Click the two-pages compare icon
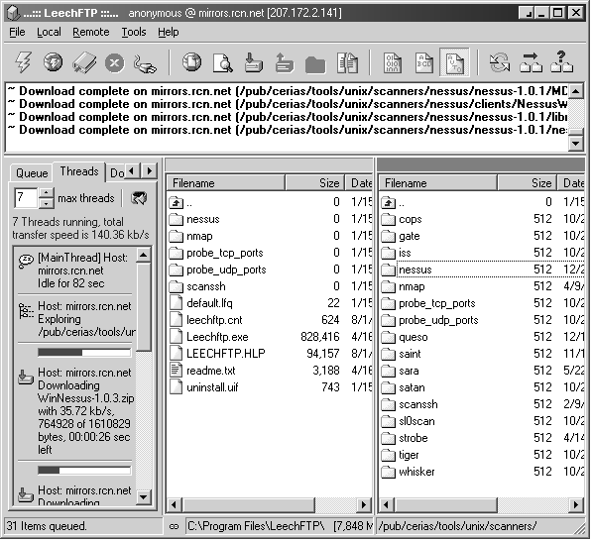Viewport: 592px width, 541px height. click(347, 63)
